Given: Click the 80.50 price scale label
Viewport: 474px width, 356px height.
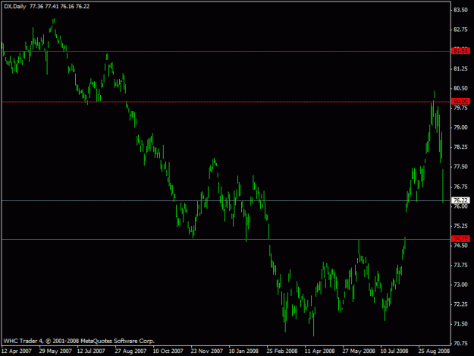Looking at the screenshot, I should 460,88.
